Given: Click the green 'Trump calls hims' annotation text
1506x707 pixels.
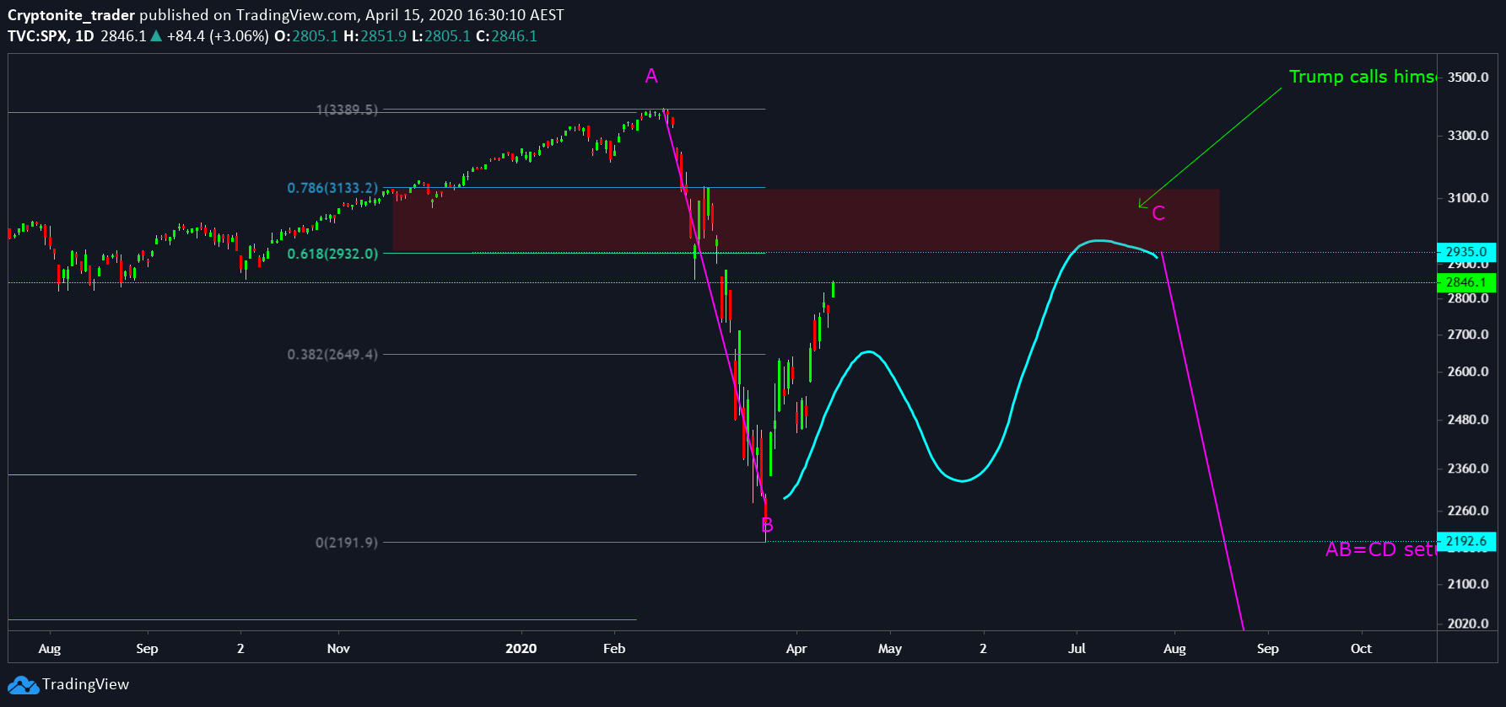Looking at the screenshot, I should [1362, 77].
